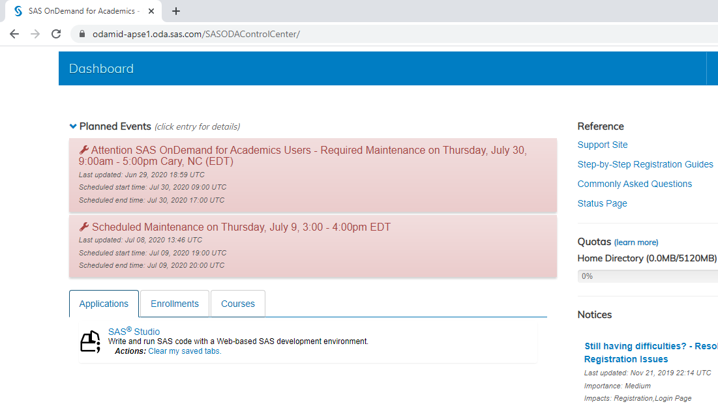Launch SAS Studio link

[x=134, y=331]
